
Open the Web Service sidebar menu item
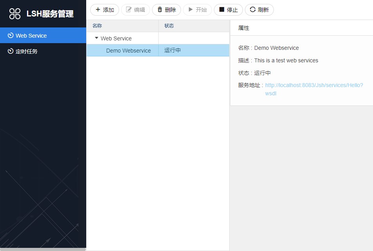pos(43,35)
